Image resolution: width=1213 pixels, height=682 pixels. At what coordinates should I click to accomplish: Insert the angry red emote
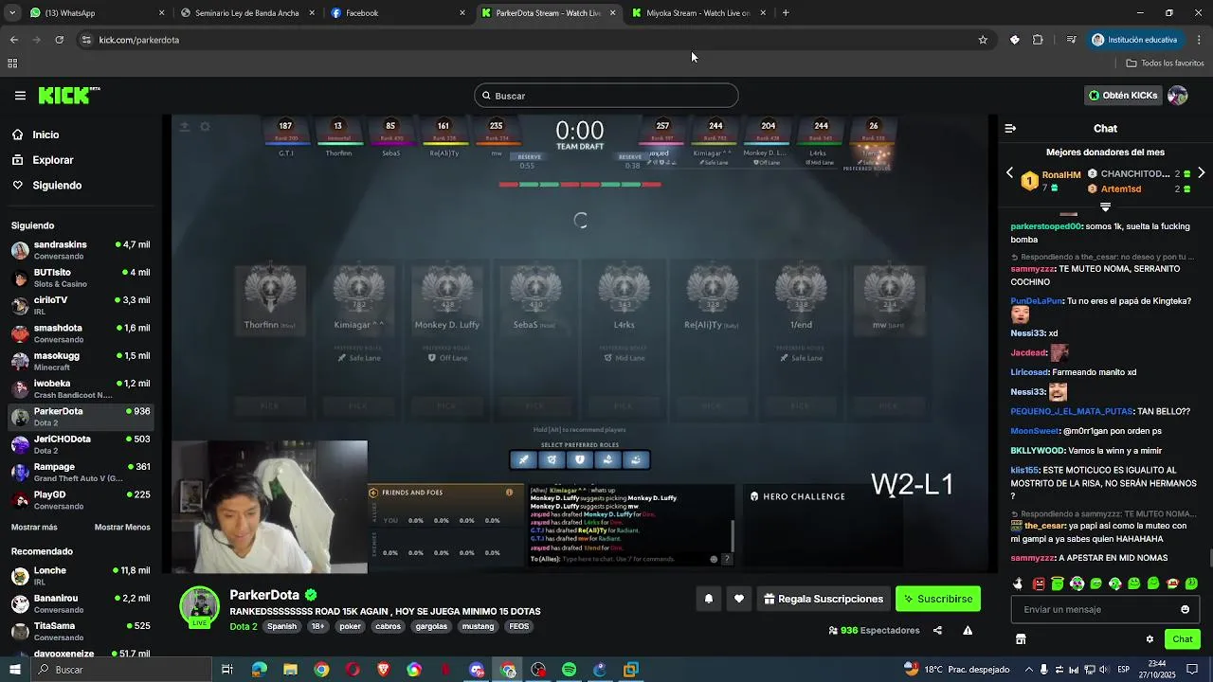1039,583
